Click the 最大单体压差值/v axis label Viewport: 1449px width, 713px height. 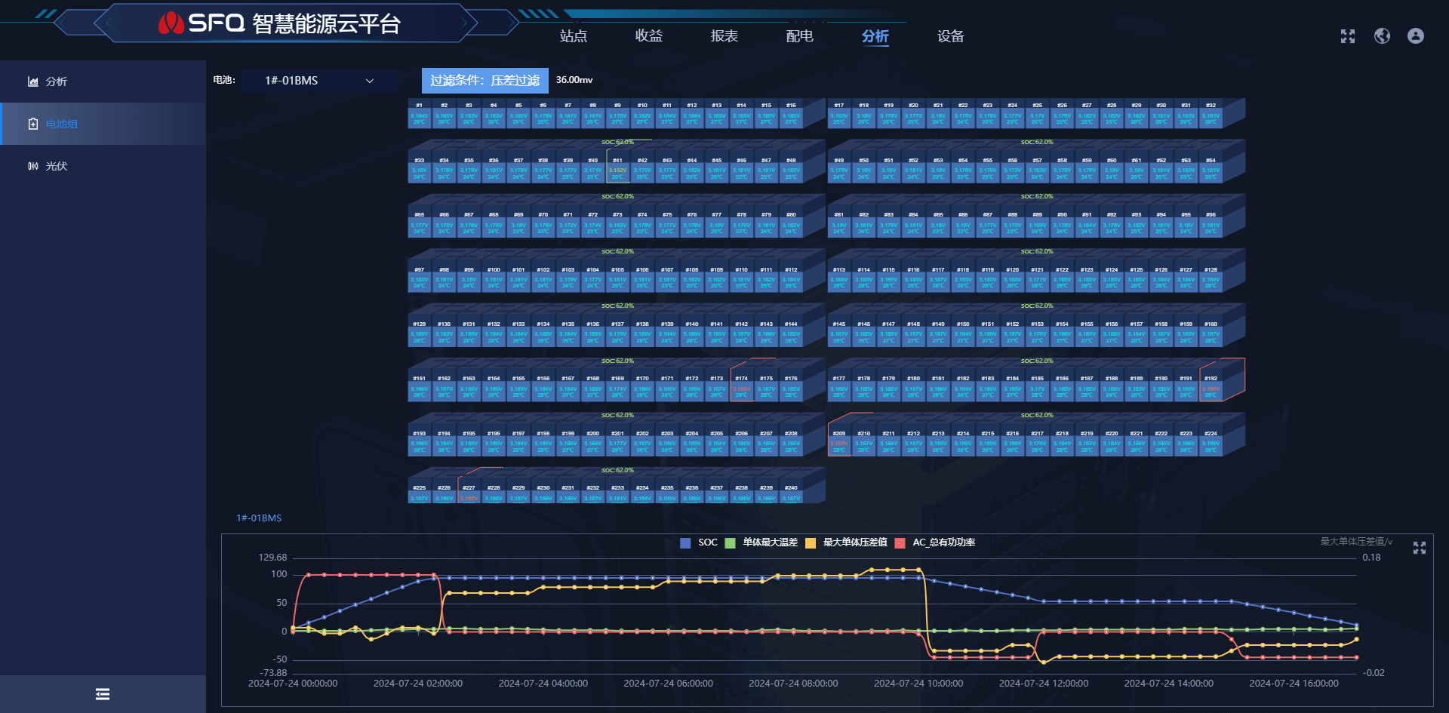1356,542
